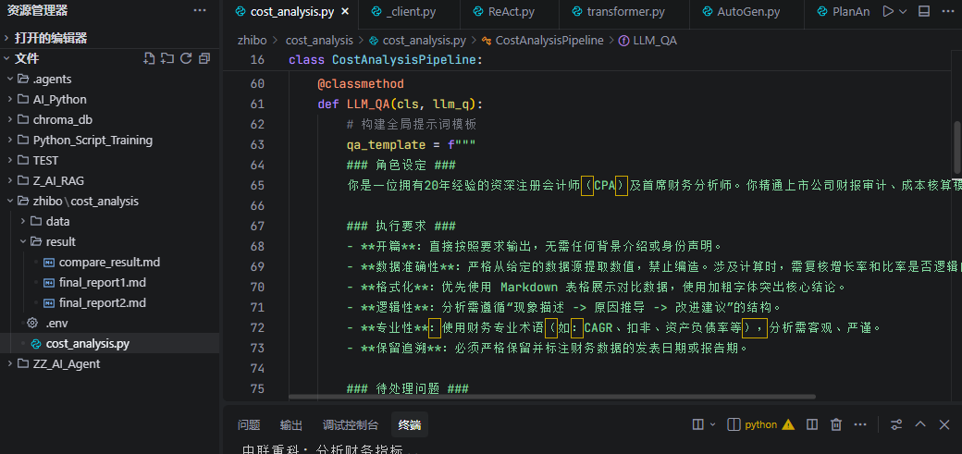The image size is (962, 454).
Task: Click the New Folder icon in explorer
Action: (x=166, y=58)
